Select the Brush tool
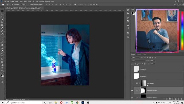Viewport: 184px width, 104px height. tap(2, 34)
